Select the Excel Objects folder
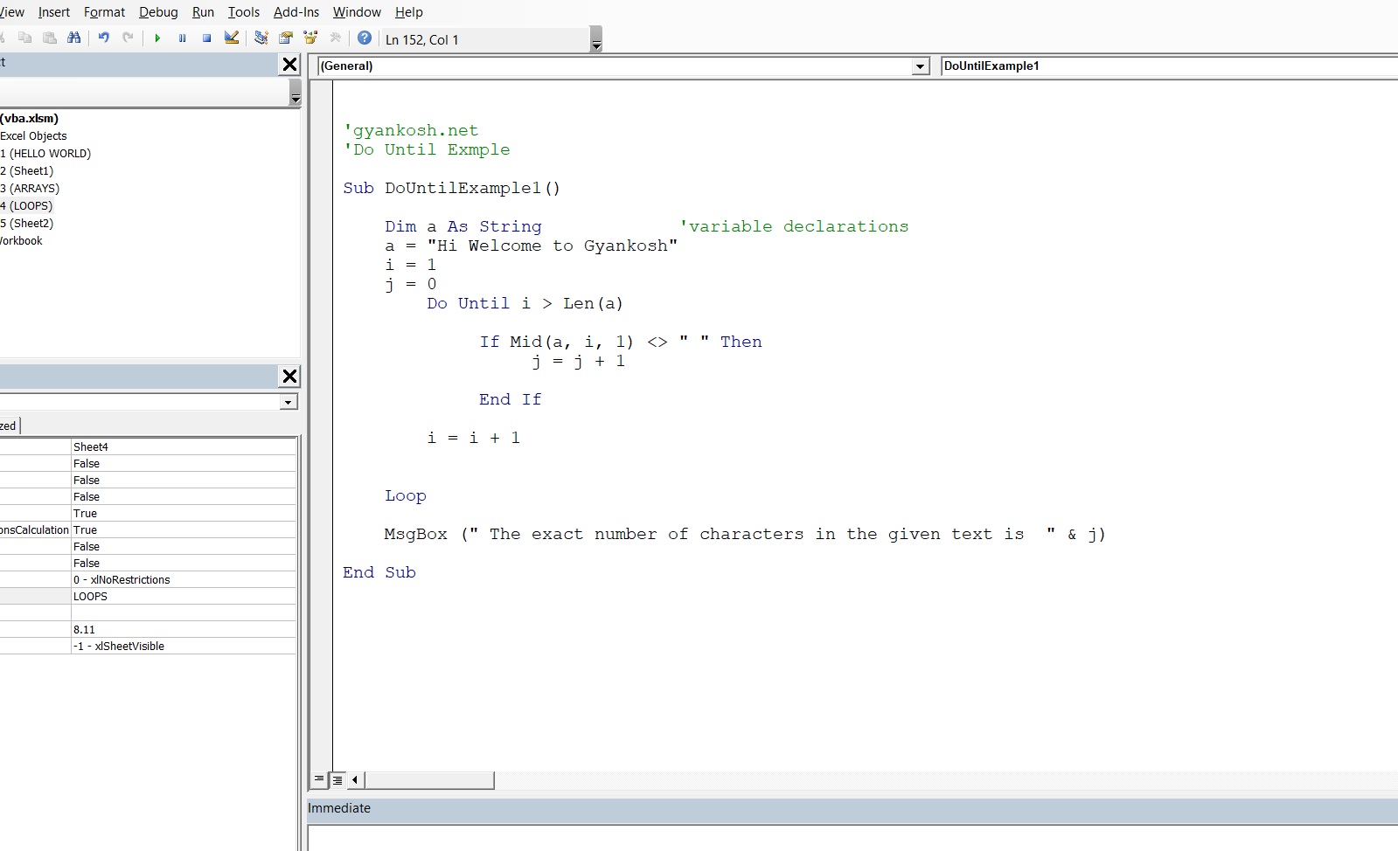Image resolution: width=1398 pixels, height=851 pixels. click(x=33, y=136)
